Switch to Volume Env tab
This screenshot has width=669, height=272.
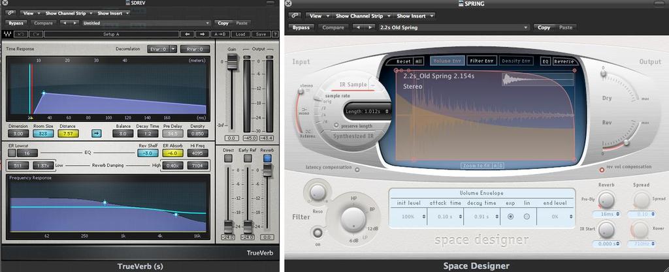[447, 61]
